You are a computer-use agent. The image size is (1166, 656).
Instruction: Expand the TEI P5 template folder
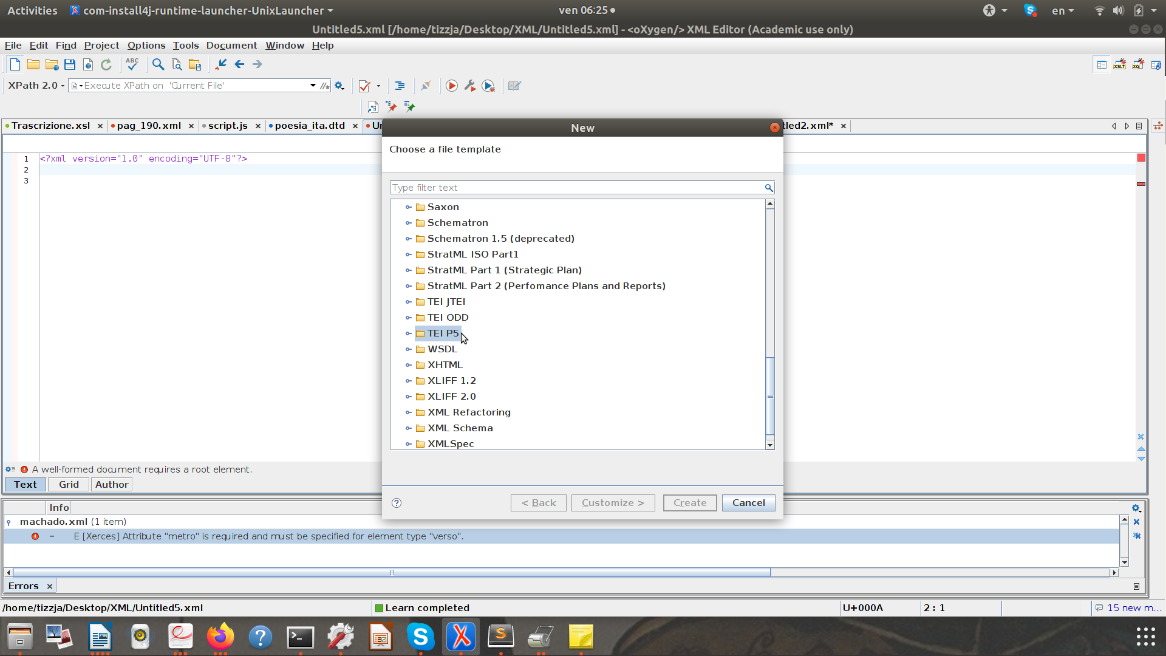coord(409,333)
